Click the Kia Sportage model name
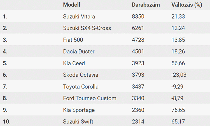This screenshot has width=210, height=126. tap(79, 110)
